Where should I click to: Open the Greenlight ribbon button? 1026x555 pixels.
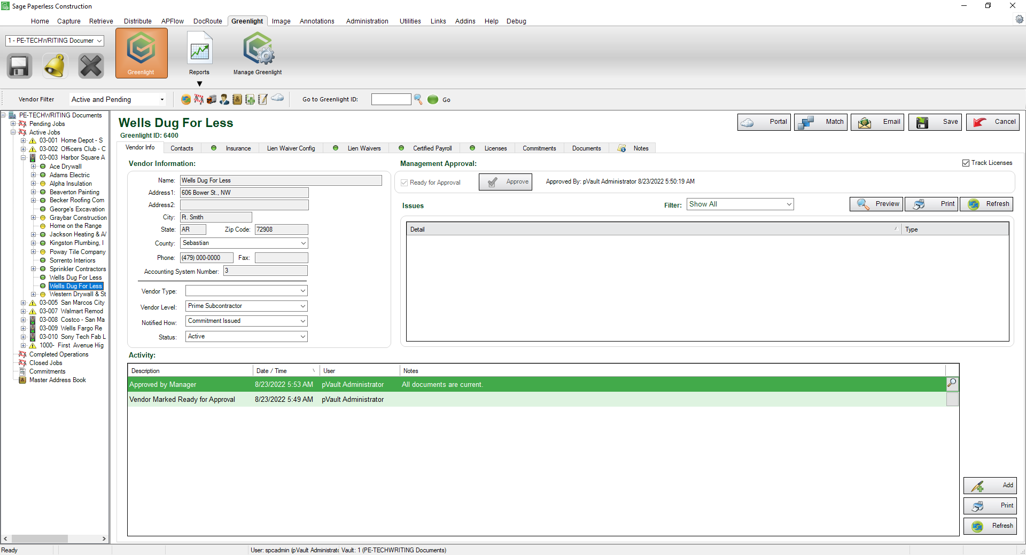(141, 53)
